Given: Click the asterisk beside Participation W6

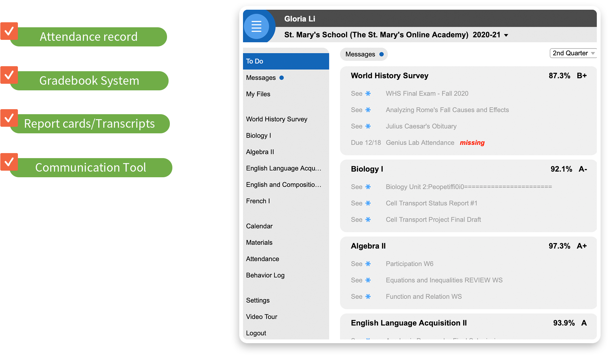Looking at the screenshot, I should pos(368,264).
